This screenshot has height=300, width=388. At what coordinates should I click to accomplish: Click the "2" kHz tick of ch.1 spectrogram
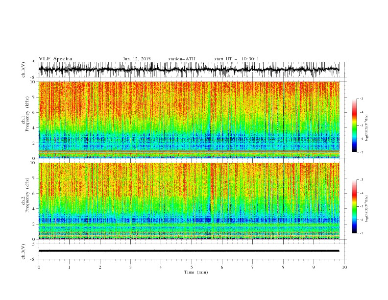point(34,143)
